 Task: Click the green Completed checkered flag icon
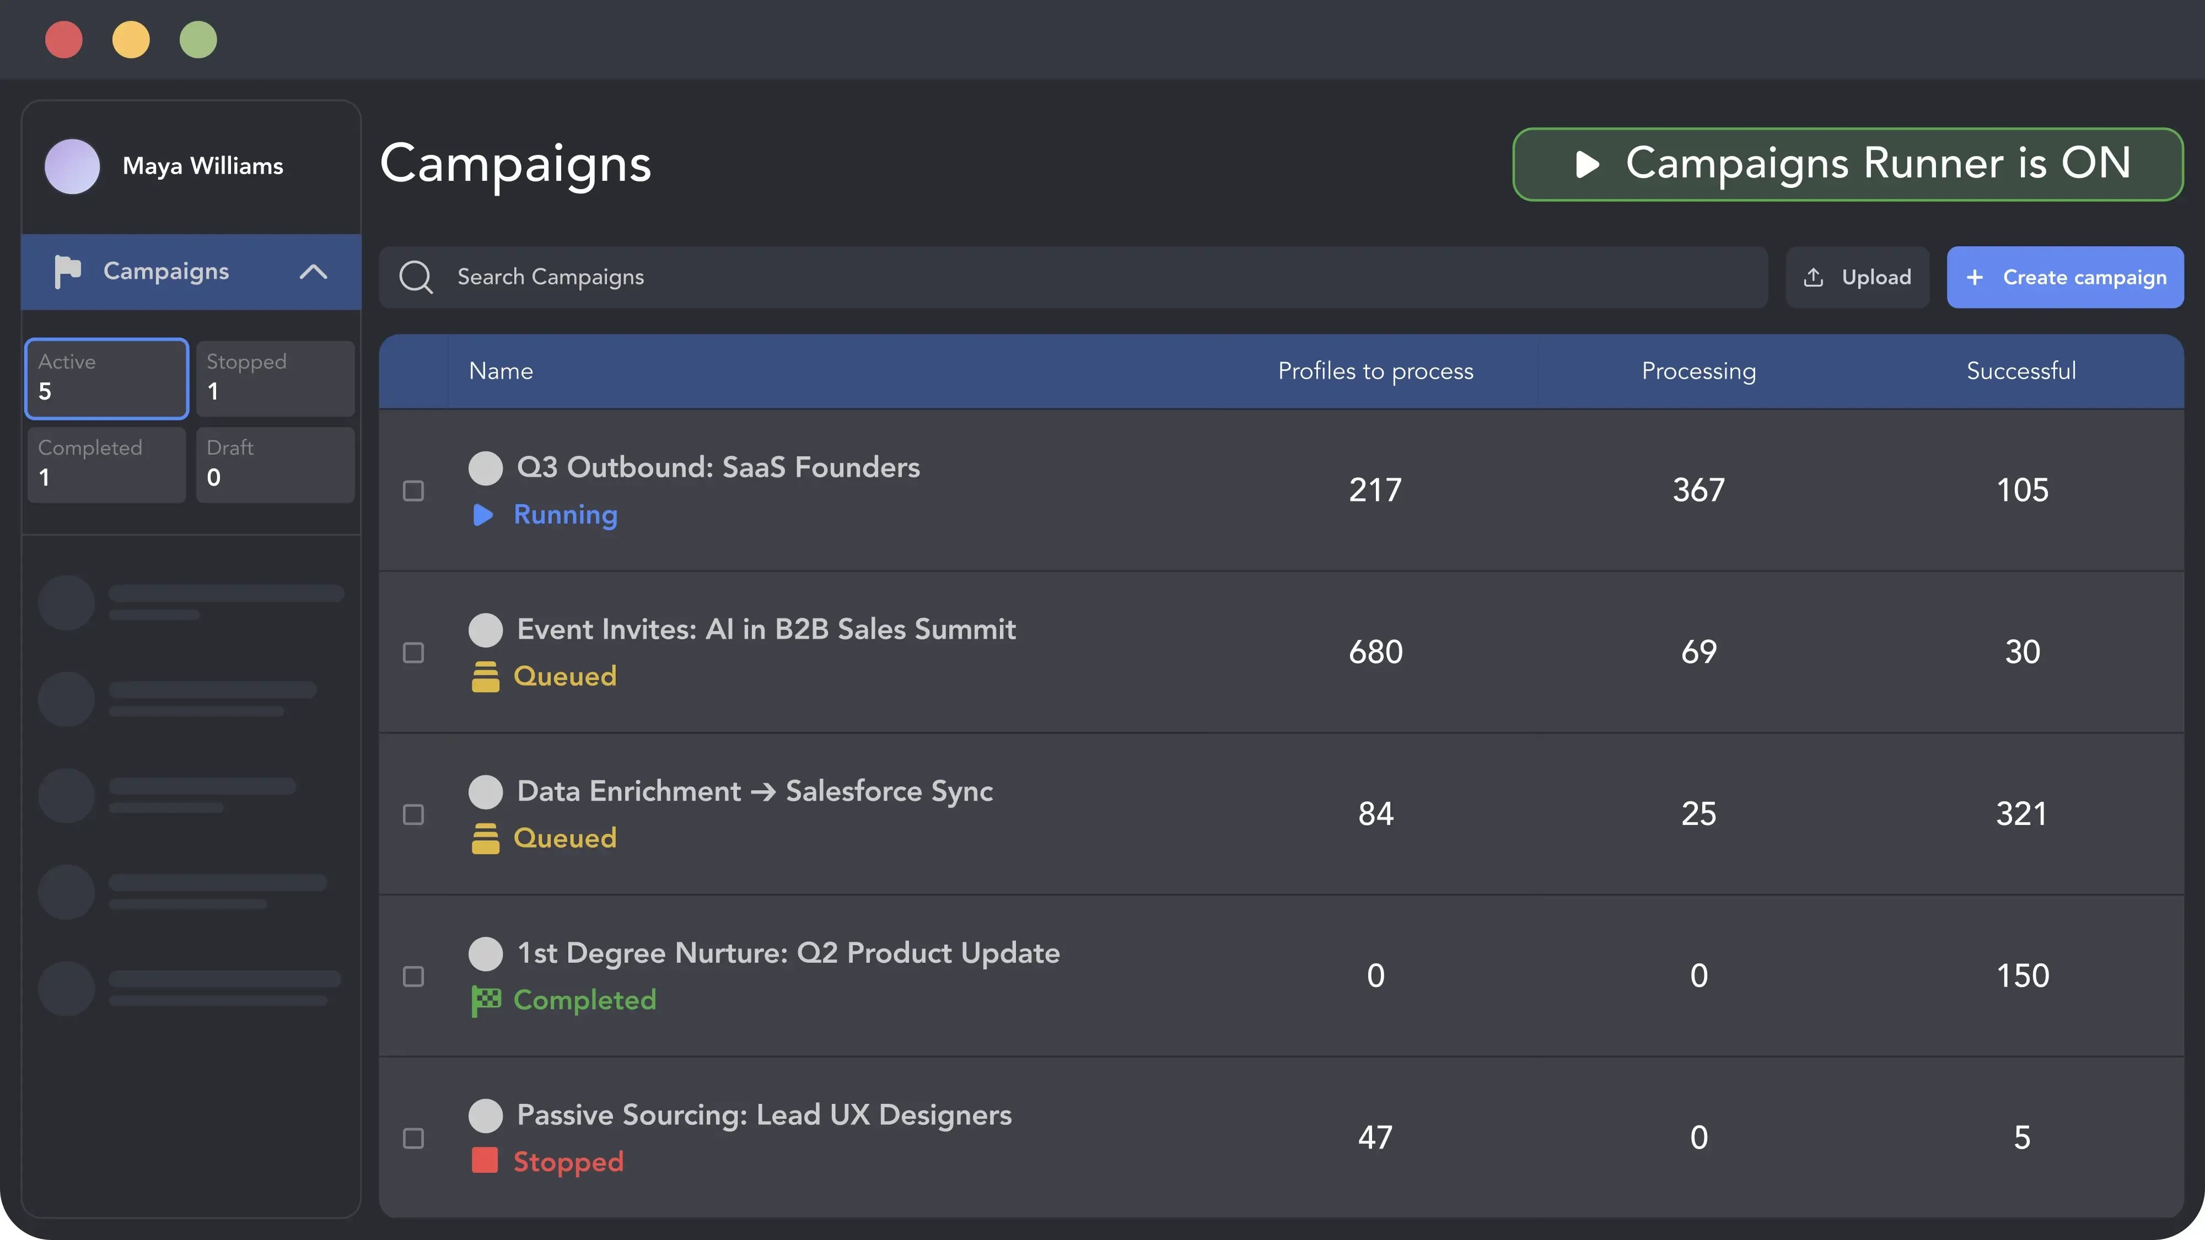point(485,1000)
